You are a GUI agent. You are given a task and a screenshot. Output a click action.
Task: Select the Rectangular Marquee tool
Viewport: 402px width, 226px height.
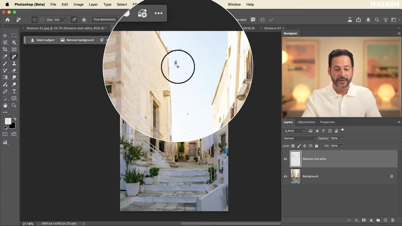[14, 35]
